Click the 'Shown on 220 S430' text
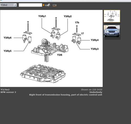Image resolution: width=131 pixels, height=124 pixels. coord(91,90)
